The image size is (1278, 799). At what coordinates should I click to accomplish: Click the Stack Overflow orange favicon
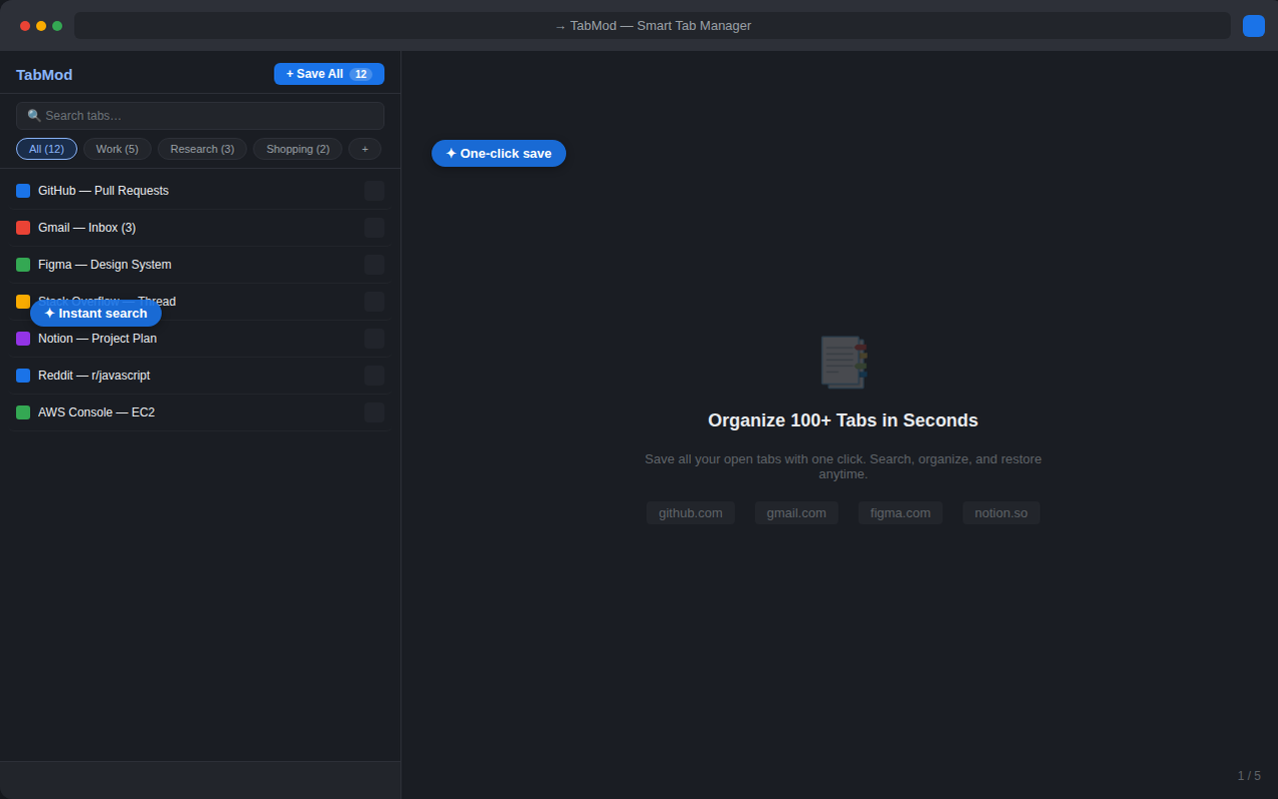[x=23, y=302]
